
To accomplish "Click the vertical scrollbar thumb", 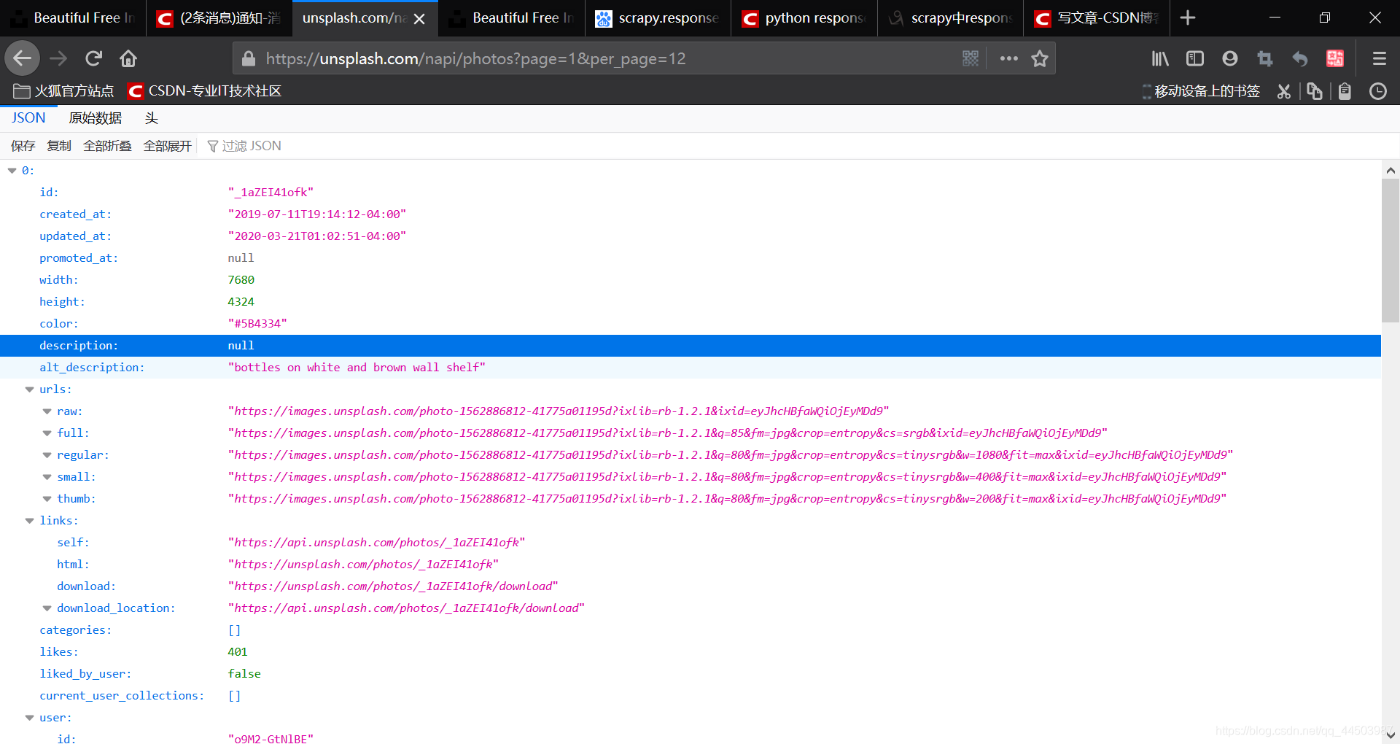I will (x=1391, y=250).
